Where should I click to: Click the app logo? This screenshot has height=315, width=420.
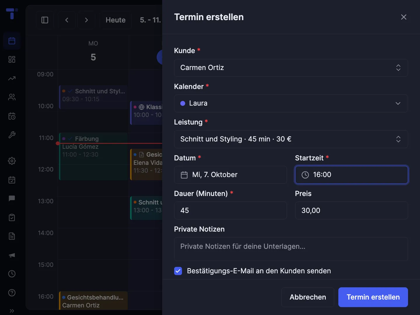12,13
